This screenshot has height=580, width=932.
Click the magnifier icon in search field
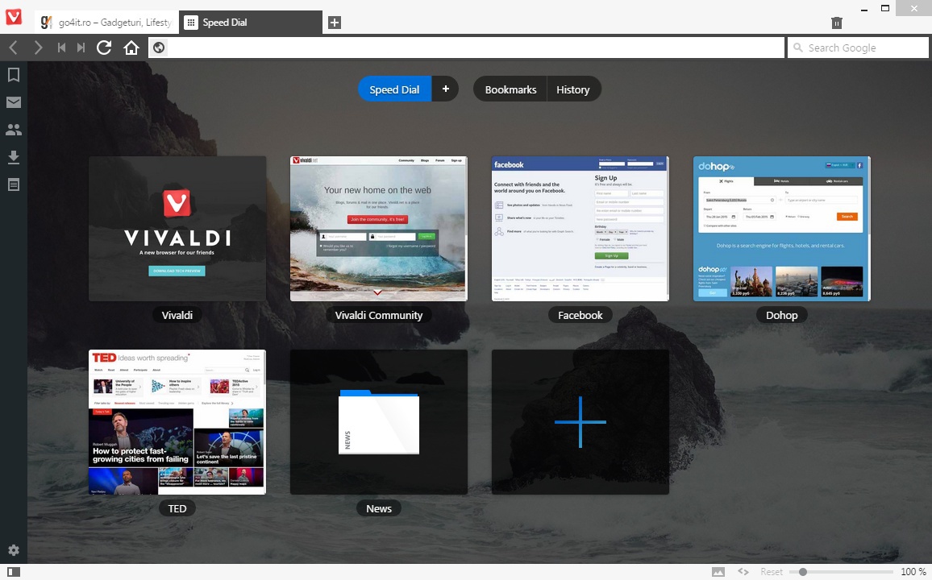click(x=797, y=48)
